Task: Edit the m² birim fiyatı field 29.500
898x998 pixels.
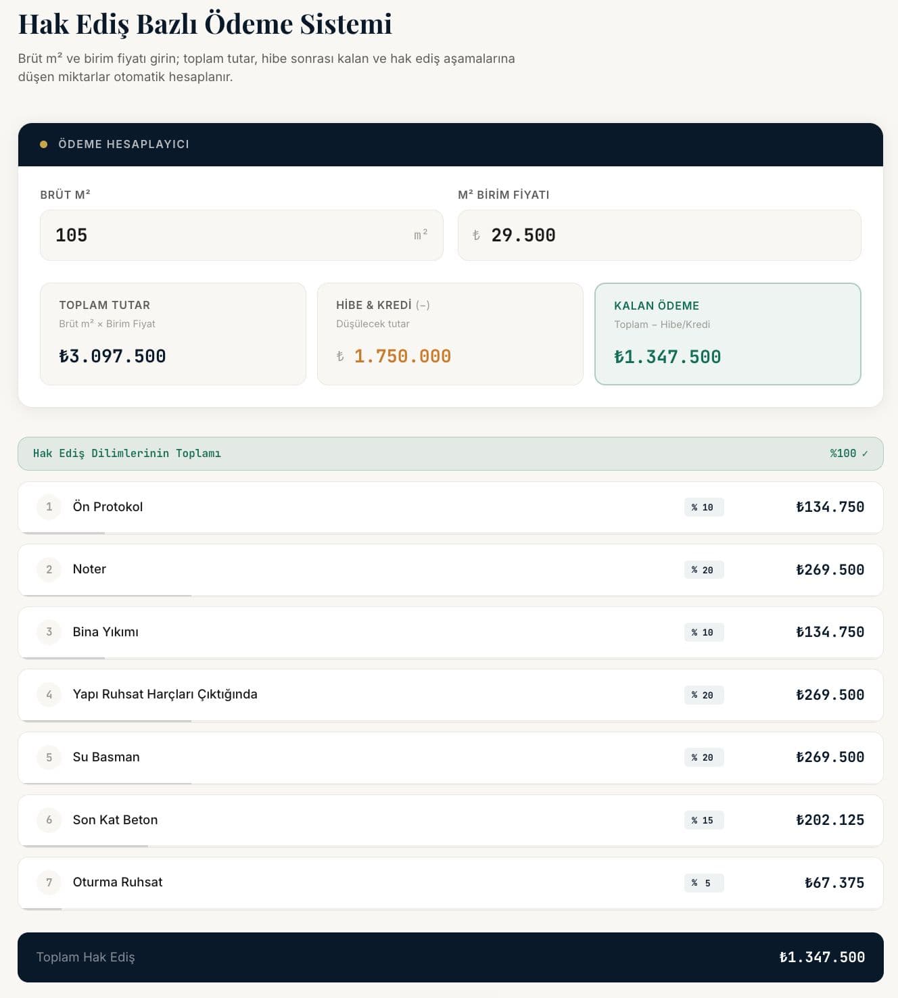Action: click(x=659, y=235)
